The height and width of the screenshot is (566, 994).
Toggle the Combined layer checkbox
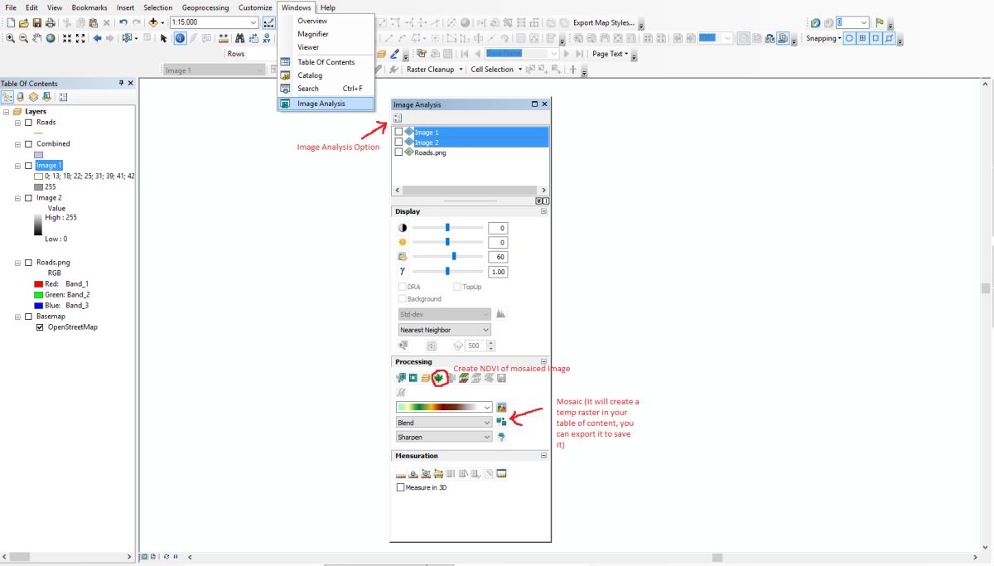pyautogui.click(x=28, y=143)
